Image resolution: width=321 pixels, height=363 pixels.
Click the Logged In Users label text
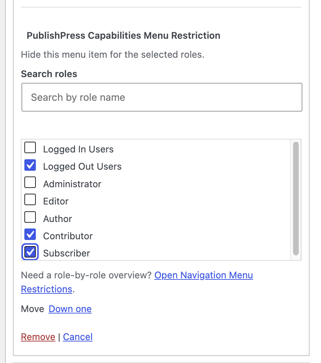78,149
